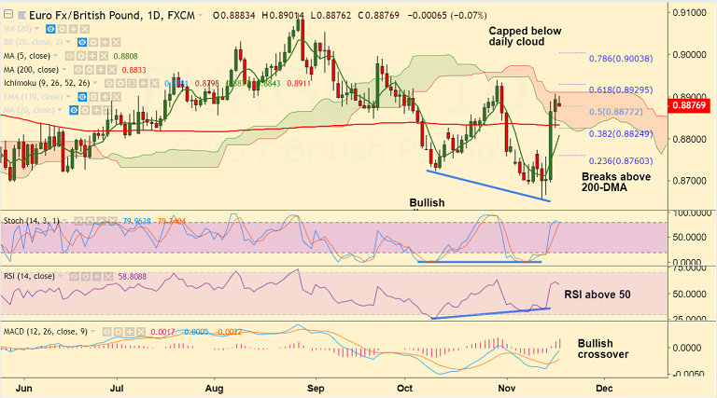Expand the MA (20, close) dropdown arrow

60,110
